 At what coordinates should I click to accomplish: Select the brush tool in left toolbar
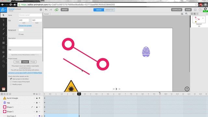tap(4, 34)
